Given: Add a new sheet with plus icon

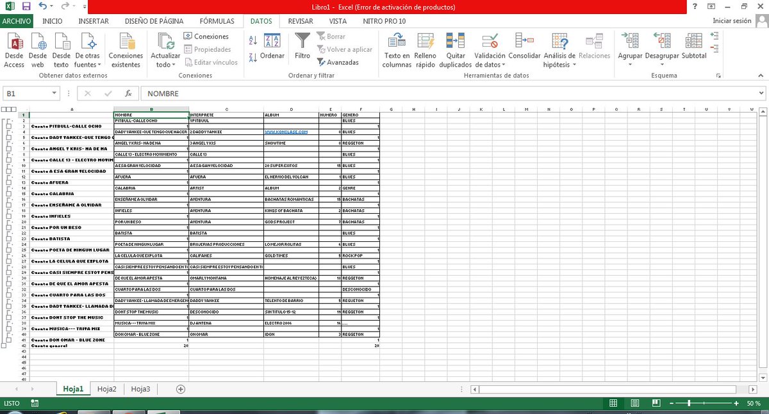Looking at the screenshot, I should pos(181,389).
